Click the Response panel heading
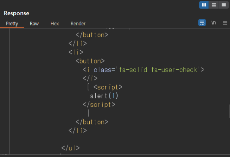This screenshot has width=230, height=157. click(16, 13)
